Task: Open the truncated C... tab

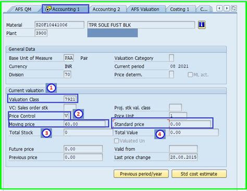Action: [204, 9]
